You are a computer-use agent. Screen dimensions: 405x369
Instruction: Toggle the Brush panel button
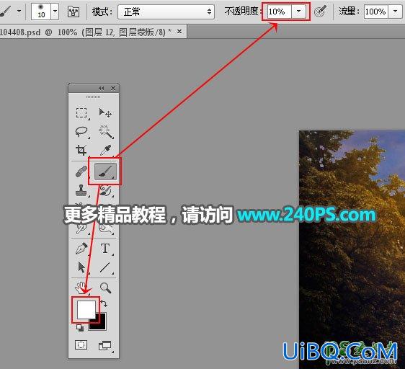74,12
